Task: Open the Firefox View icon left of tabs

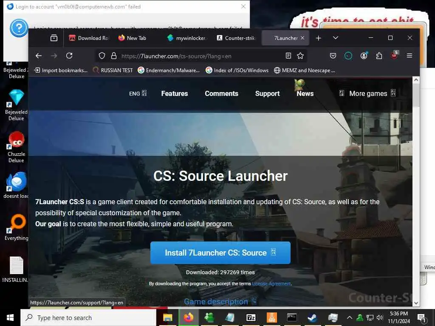Action: pyautogui.click(x=54, y=38)
